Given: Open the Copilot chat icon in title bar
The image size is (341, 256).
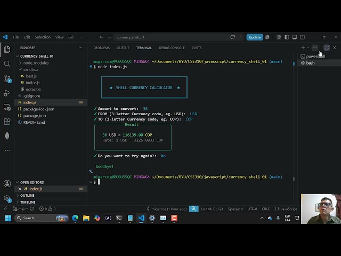Looking at the screenshot, I should (232, 37).
